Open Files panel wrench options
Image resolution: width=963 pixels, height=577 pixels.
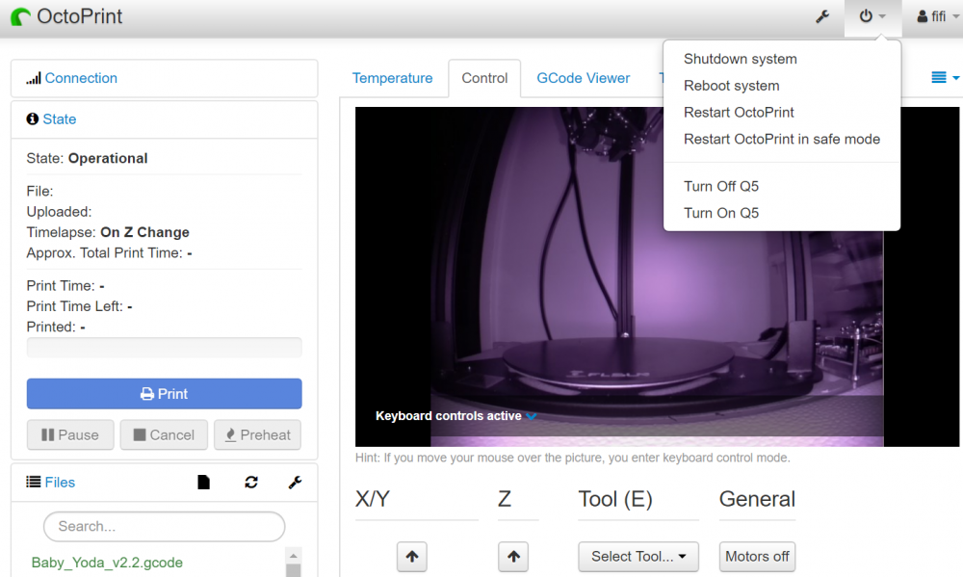click(x=295, y=483)
